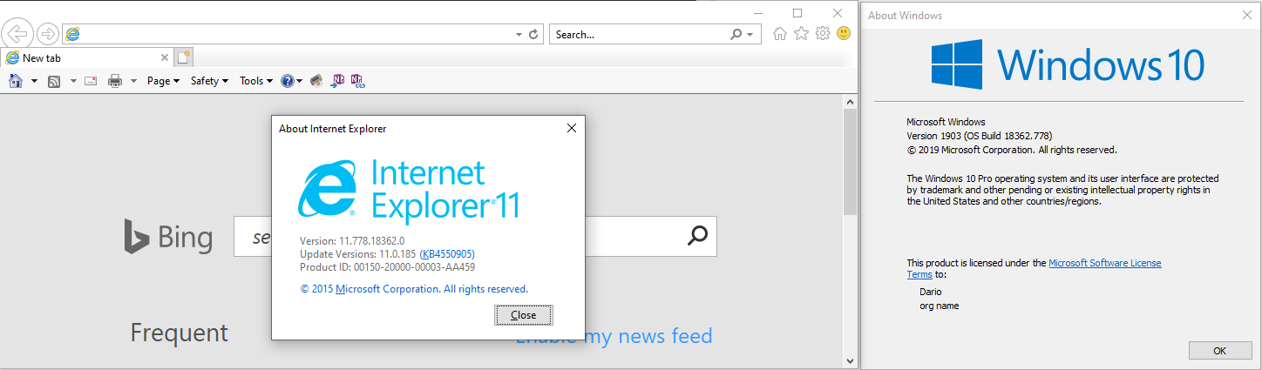Click the OneNote Linked Notes icon
The width and height of the screenshot is (1262, 370).
357,81
